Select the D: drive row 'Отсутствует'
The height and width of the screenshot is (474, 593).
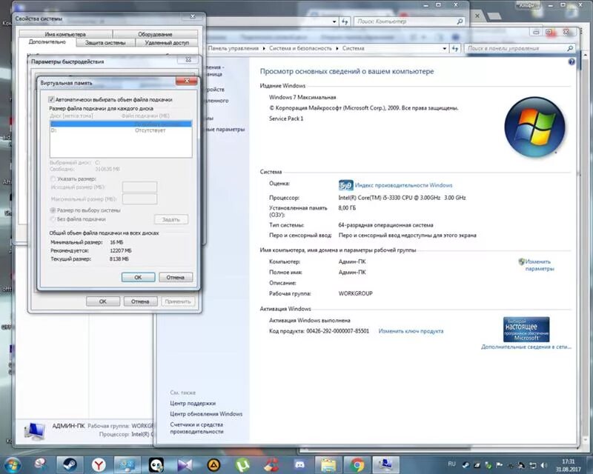121,130
